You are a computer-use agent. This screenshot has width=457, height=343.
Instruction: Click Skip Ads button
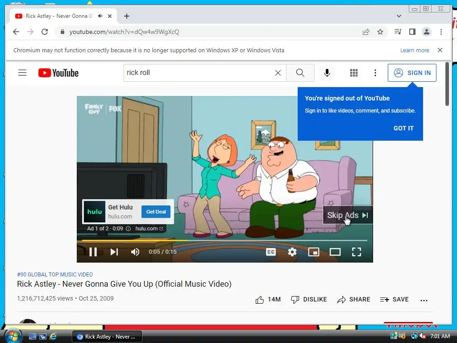tap(348, 215)
